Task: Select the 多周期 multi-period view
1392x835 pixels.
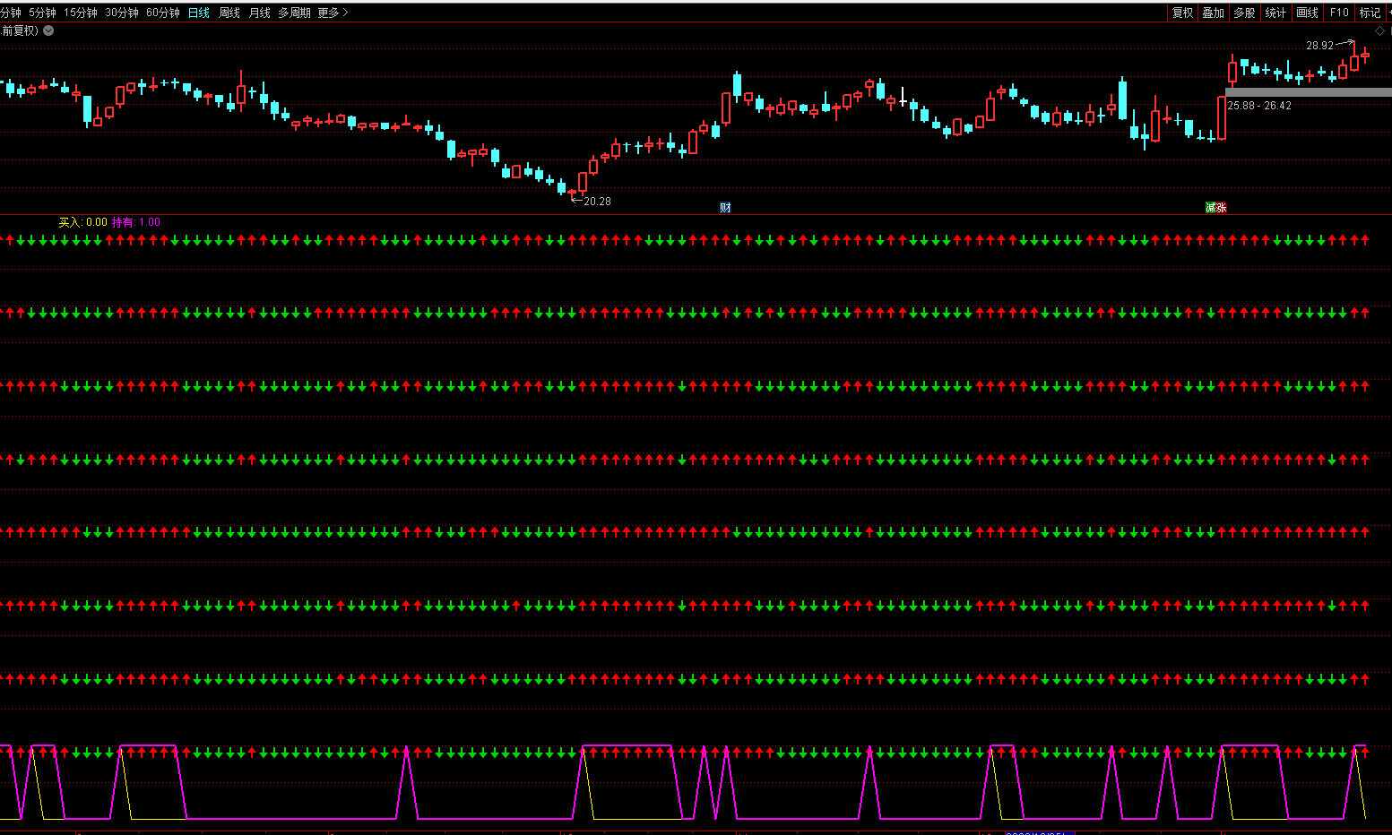Action: pos(294,13)
